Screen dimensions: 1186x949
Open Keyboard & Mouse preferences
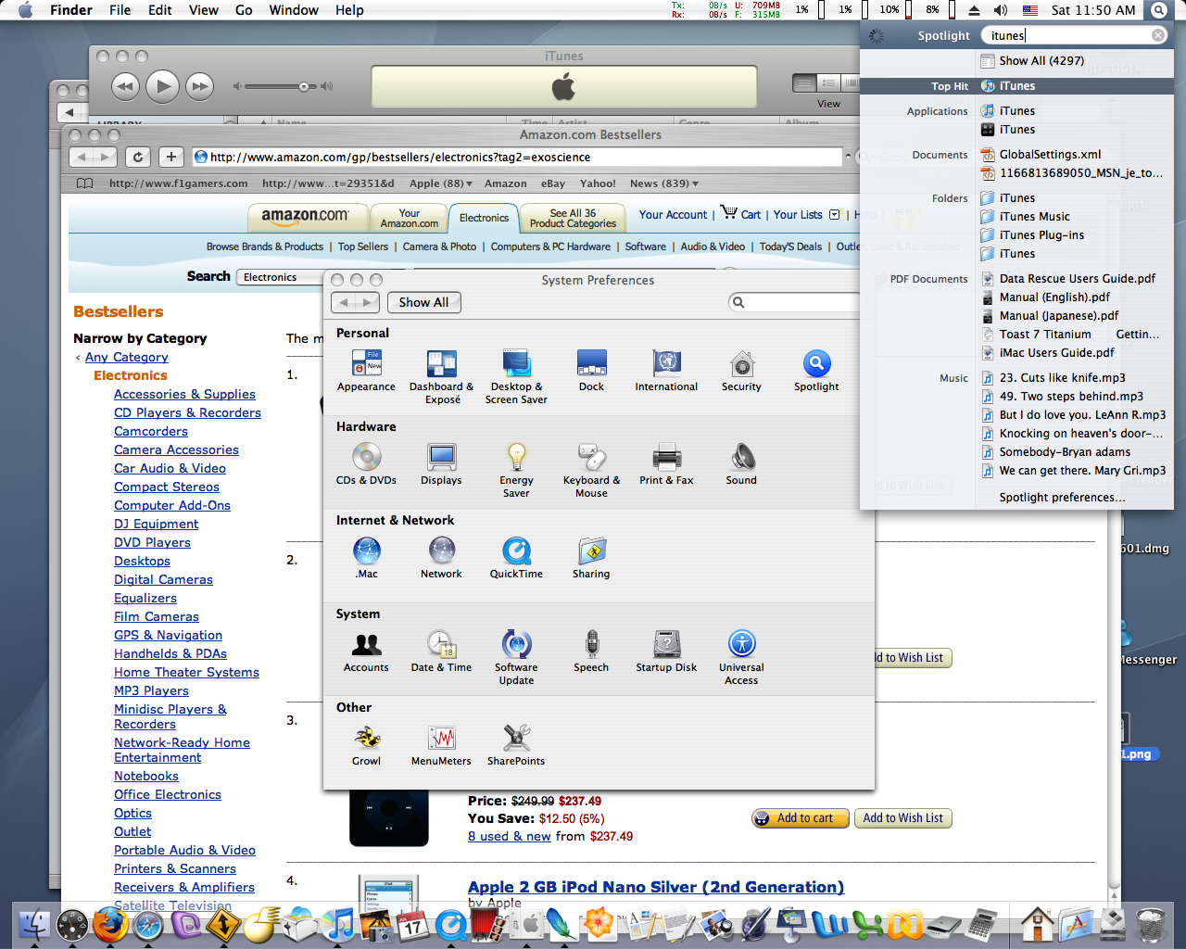tap(591, 470)
